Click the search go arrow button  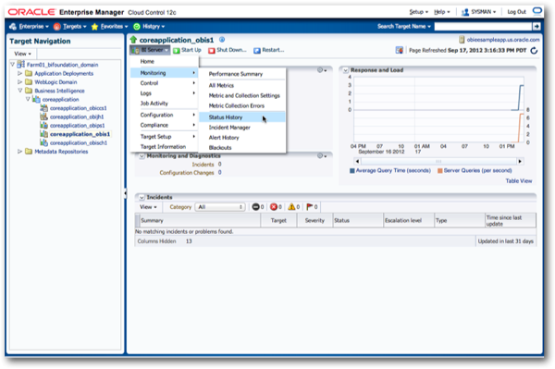tap(536, 26)
